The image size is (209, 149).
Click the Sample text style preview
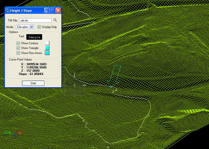point(34,37)
